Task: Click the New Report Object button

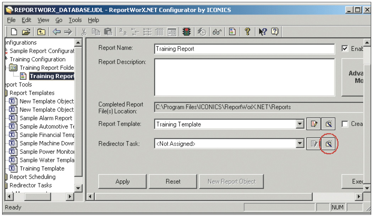Action: 231,182
